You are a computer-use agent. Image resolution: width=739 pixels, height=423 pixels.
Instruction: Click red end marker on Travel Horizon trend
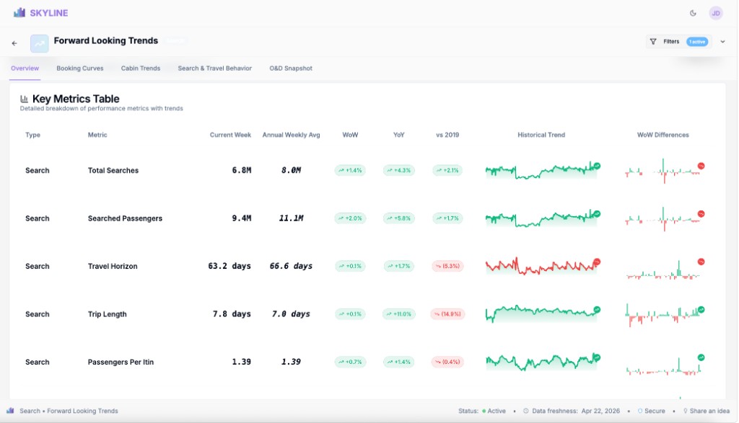click(x=597, y=262)
